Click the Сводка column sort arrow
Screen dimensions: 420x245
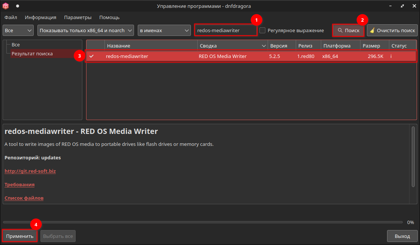click(x=264, y=46)
